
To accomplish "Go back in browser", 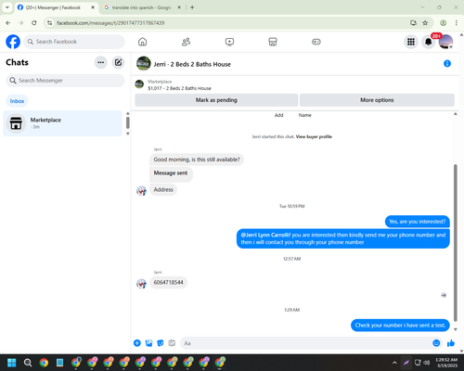I will [x=8, y=23].
